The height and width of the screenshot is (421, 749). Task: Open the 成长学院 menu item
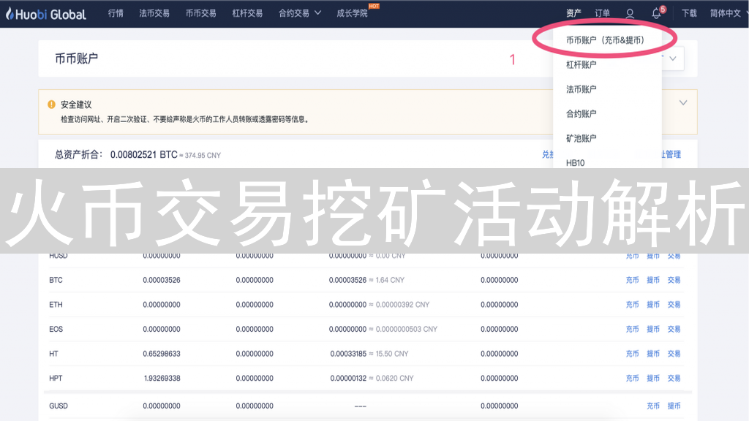[352, 13]
